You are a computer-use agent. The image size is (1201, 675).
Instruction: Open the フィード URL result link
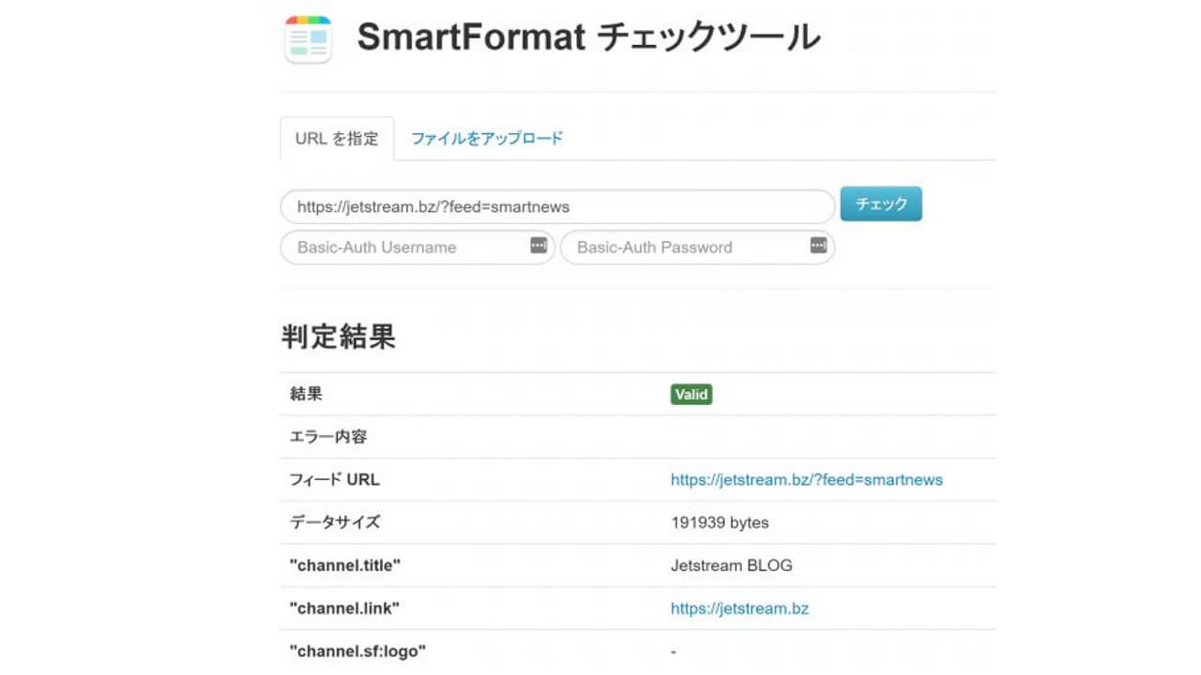pyautogui.click(x=807, y=479)
